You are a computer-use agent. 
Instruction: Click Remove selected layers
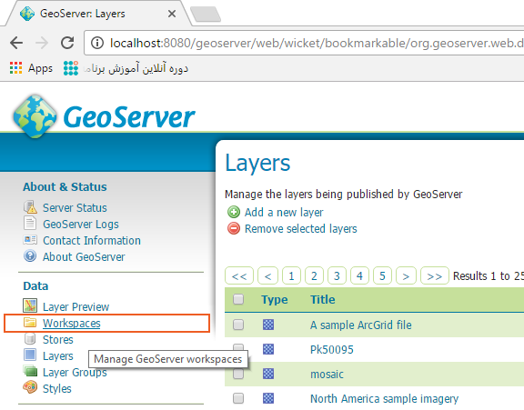click(301, 228)
